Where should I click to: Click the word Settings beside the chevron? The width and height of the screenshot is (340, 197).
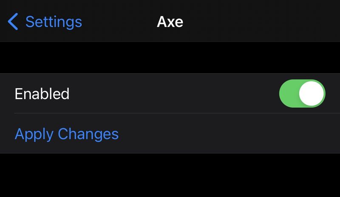tap(54, 22)
